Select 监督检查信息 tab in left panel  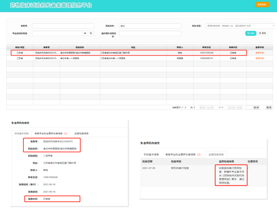coord(81,133)
